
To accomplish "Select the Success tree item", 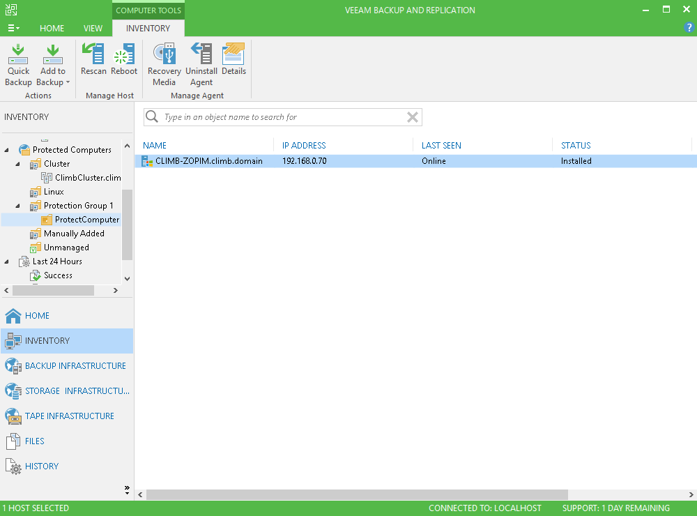I will 58,275.
